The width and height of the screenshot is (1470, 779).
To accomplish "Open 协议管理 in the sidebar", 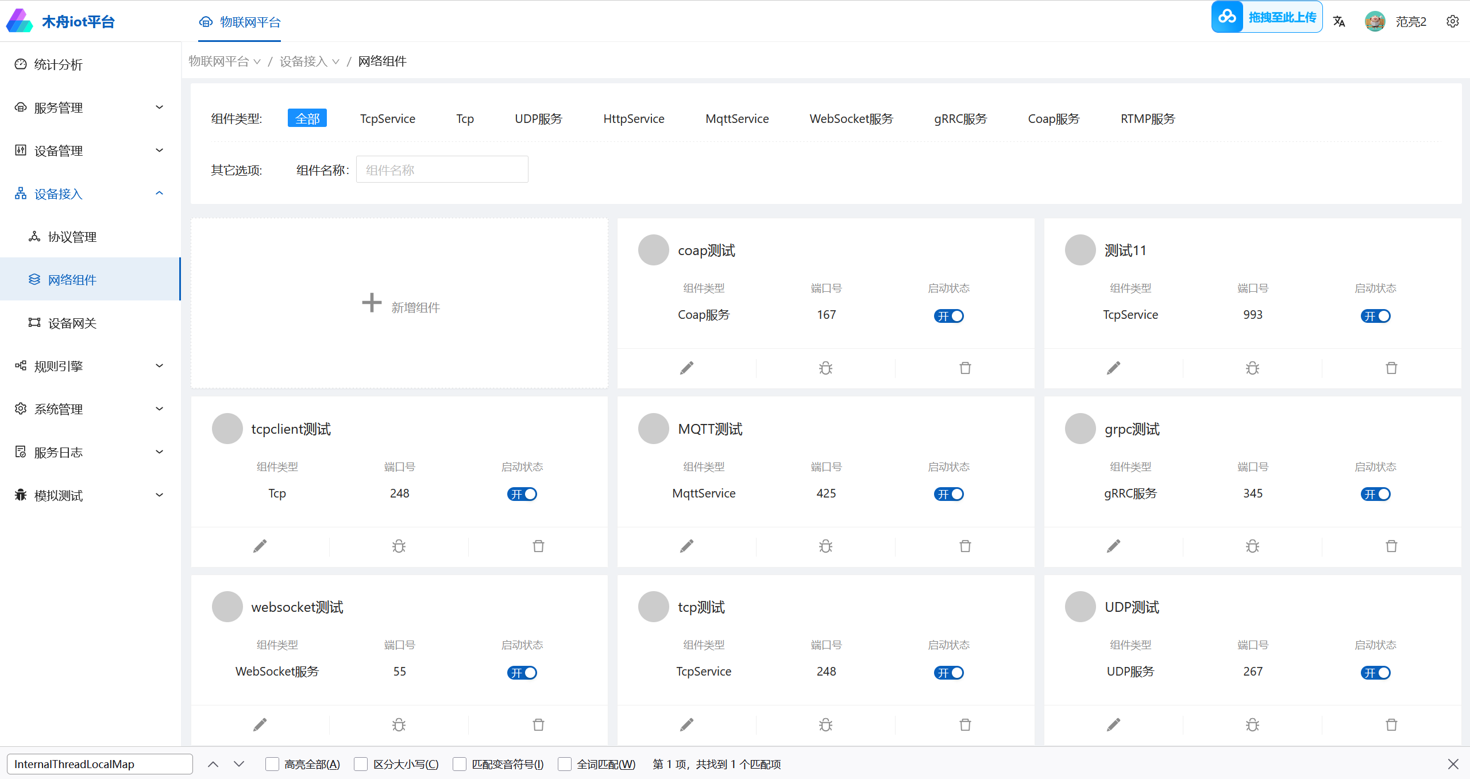I will (x=72, y=237).
